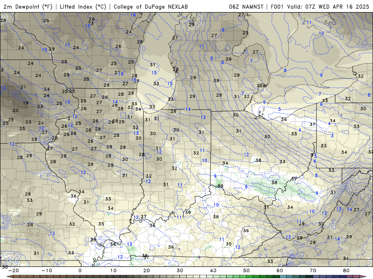Click the '40' label on the color scale

(213, 271)
